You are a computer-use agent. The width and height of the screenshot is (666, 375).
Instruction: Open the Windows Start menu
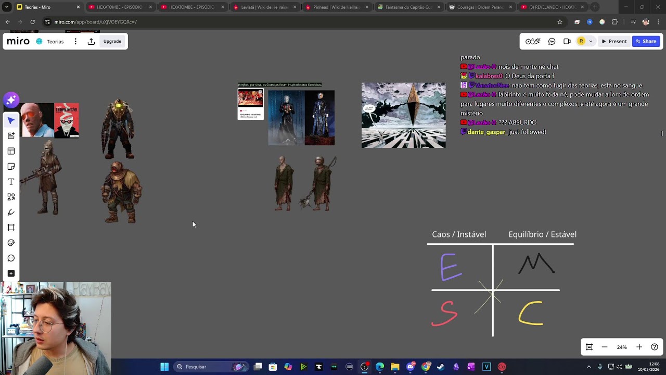tap(164, 367)
